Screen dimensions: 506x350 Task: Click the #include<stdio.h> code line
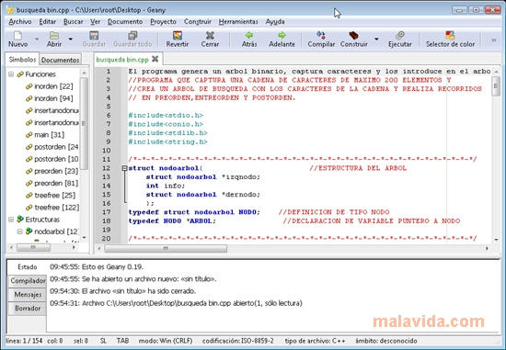[166, 115]
